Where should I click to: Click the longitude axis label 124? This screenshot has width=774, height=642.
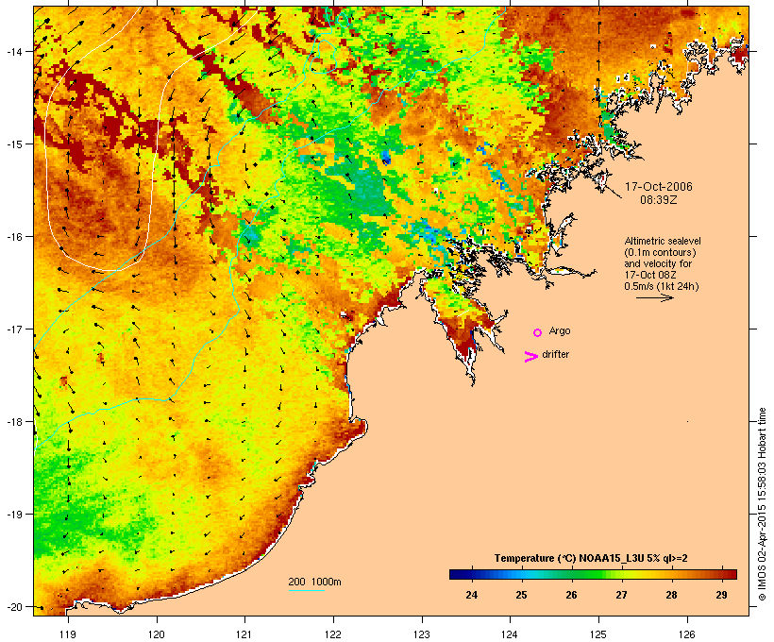click(510, 634)
